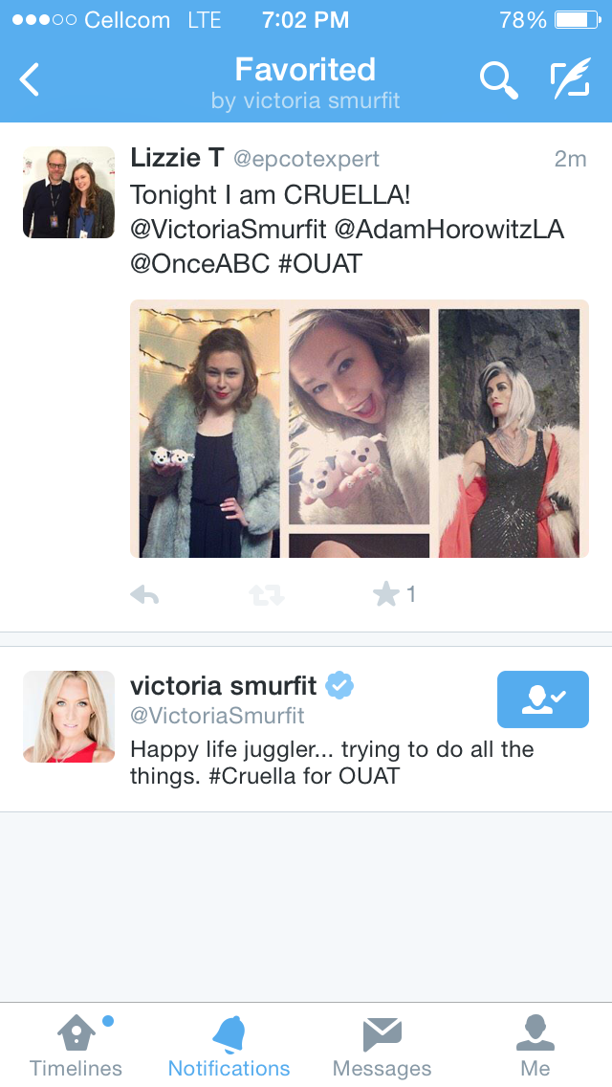Compose a new tweet with quill icon
The height and width of the screenshot is (1087, 612).
[571, 78]
